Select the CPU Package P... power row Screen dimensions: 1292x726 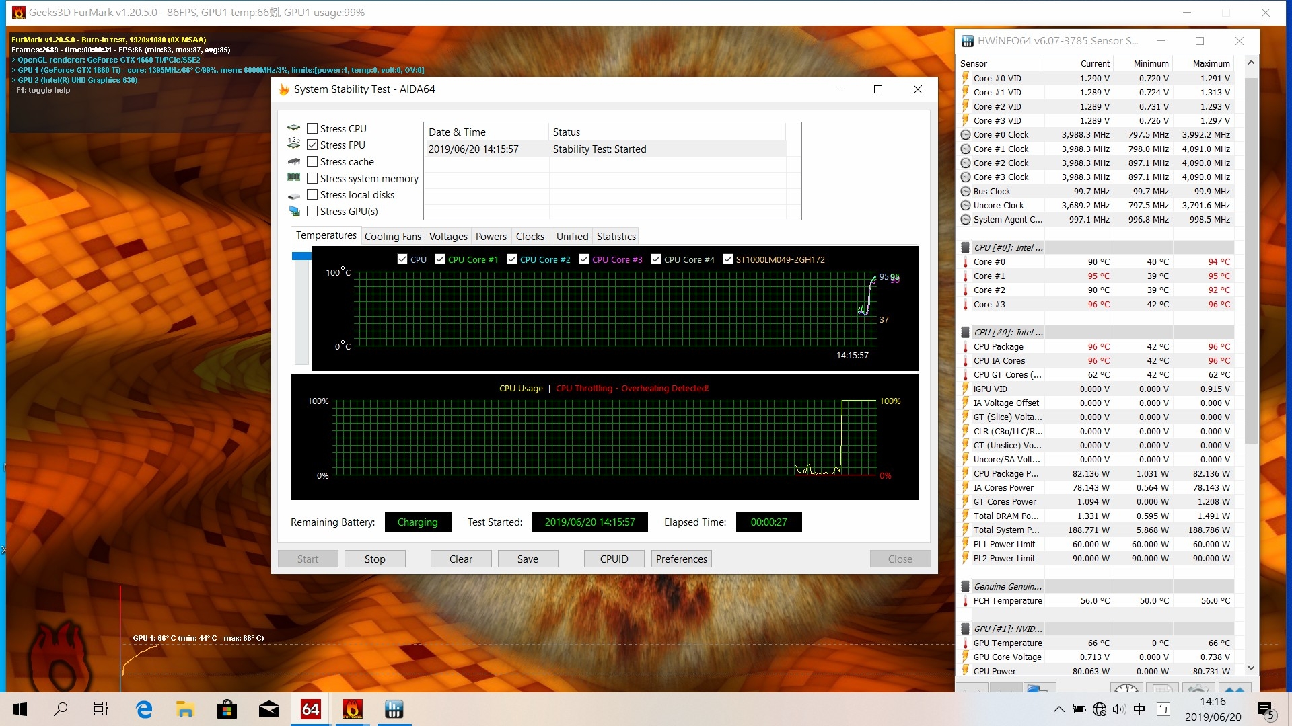pyautogui.click(x=1096, y=473)
